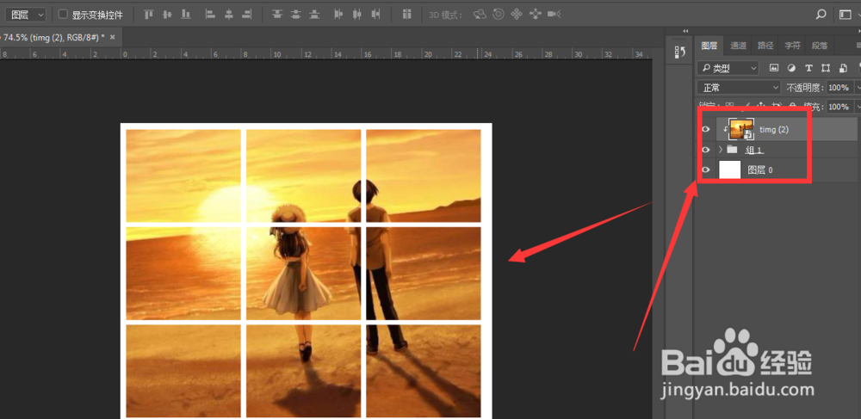Screen dimensions: 861x419
Task: Click the align top edges icon
Action: 148,15
